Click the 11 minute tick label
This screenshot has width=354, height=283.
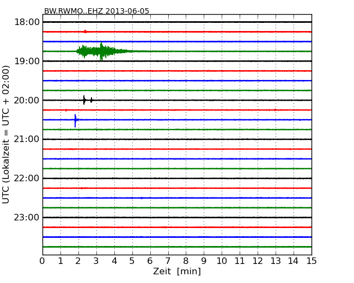click(240, 261)
